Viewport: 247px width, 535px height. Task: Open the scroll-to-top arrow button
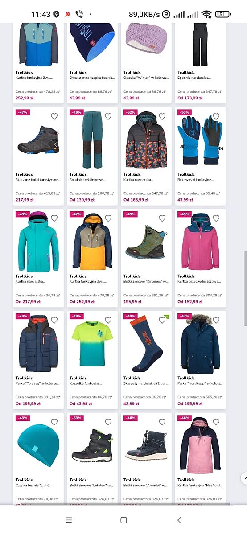coord(244,478)
